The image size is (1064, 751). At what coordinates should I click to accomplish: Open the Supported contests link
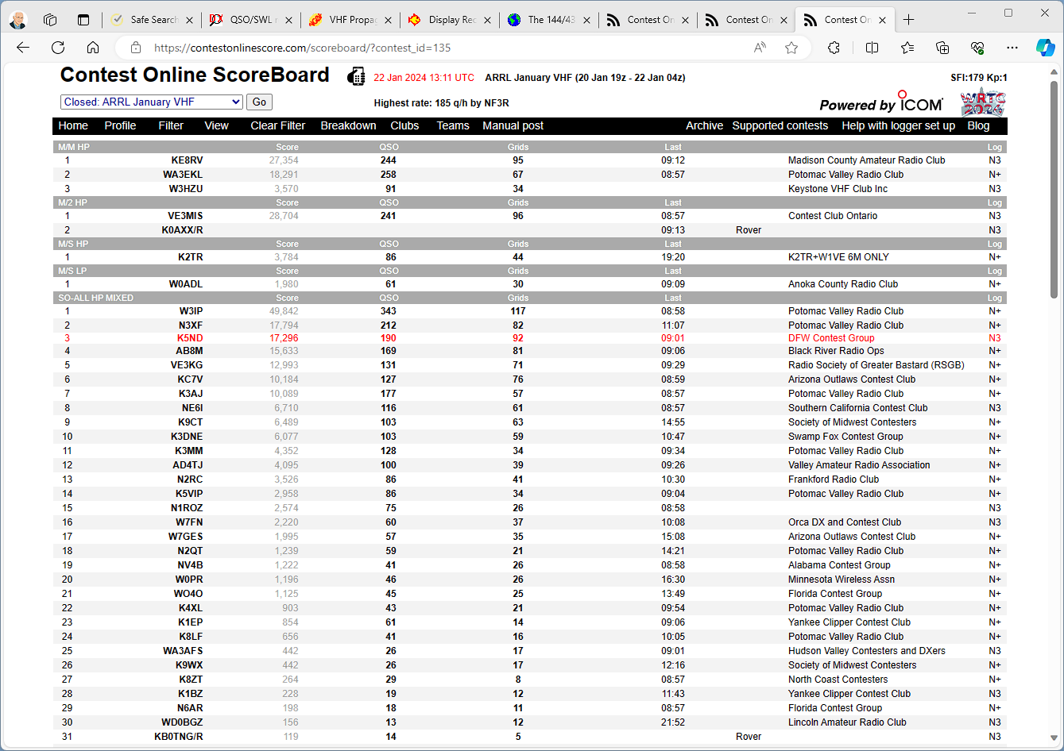pos(780,125)
